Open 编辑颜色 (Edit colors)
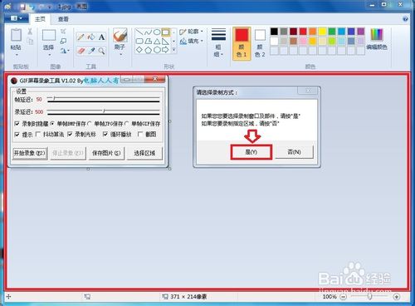The image size is (415, 306). [377, 39]
